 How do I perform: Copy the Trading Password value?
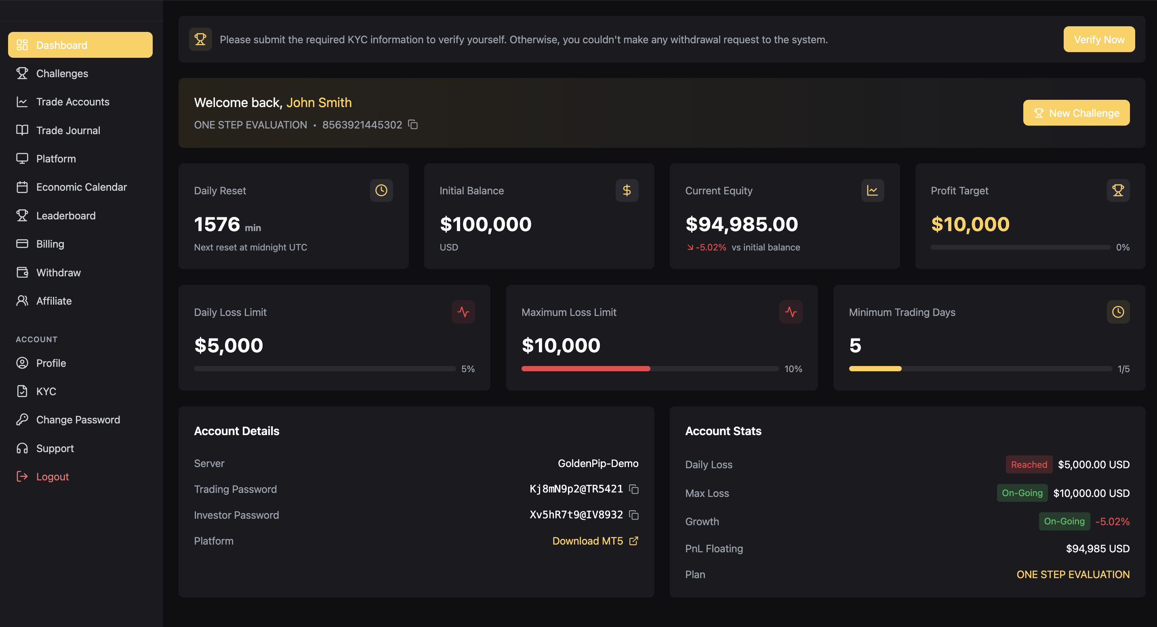pos(634,489)
